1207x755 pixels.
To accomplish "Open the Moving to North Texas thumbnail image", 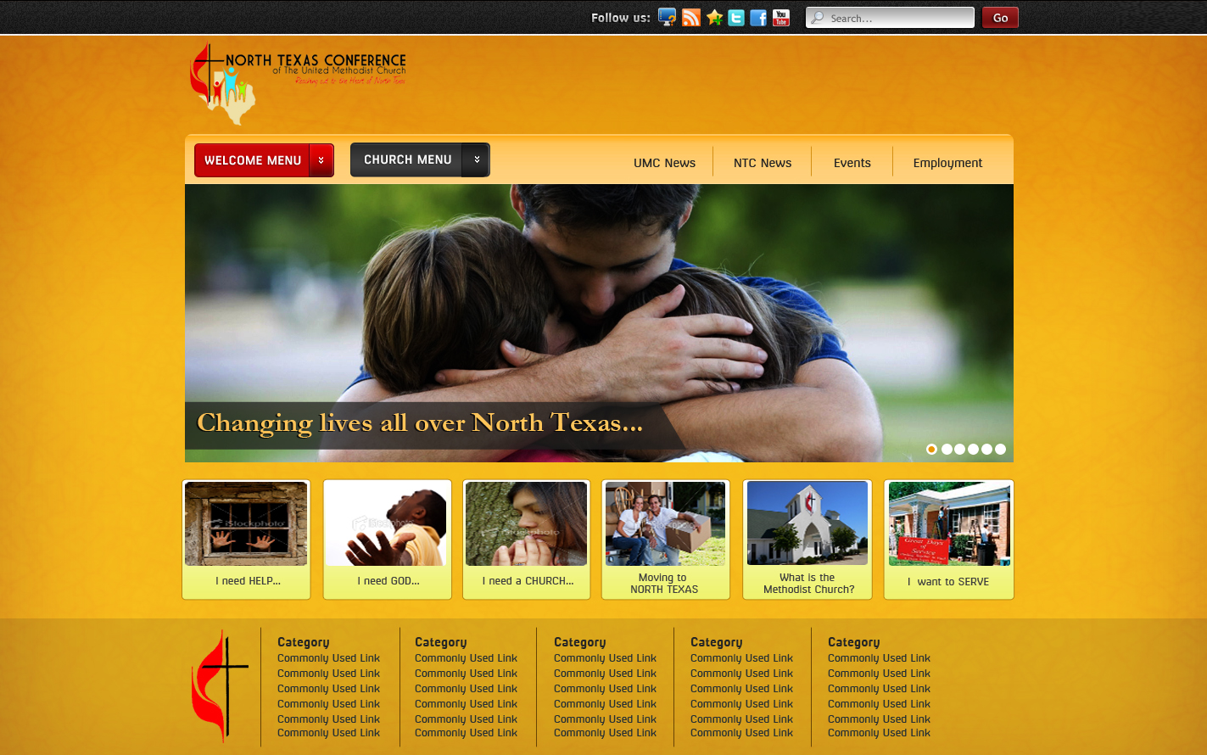I will (665, 523).
